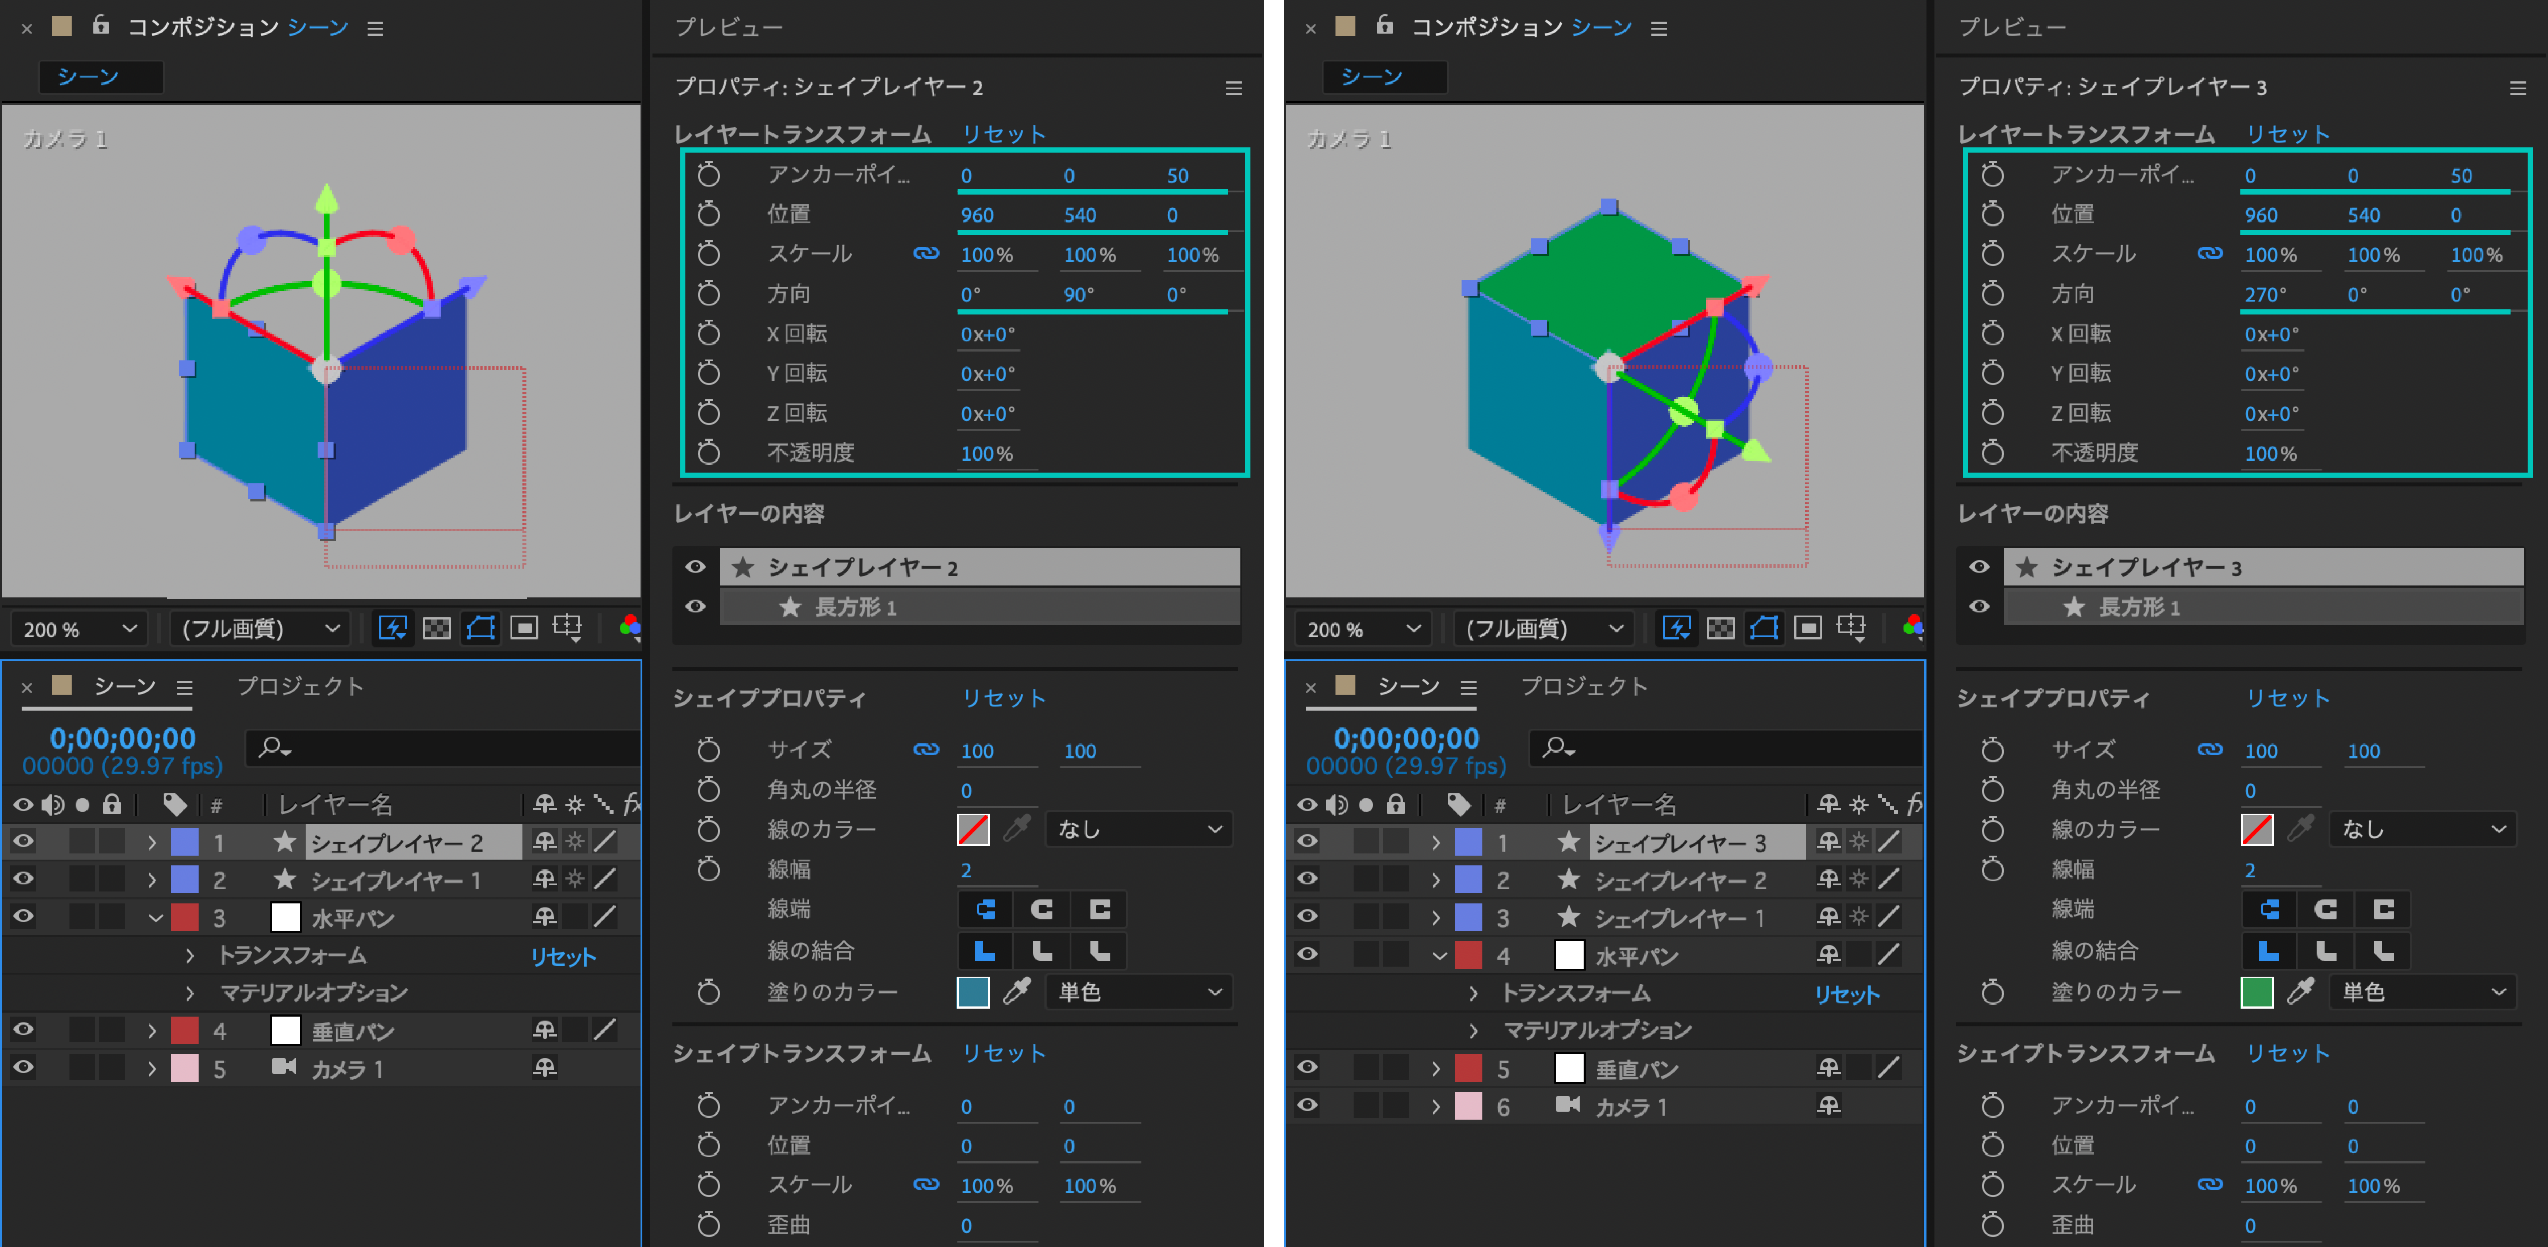Click channel color icon in left viewer
This screenshot has width=2548, height=1247.
[x=629, y=627]
